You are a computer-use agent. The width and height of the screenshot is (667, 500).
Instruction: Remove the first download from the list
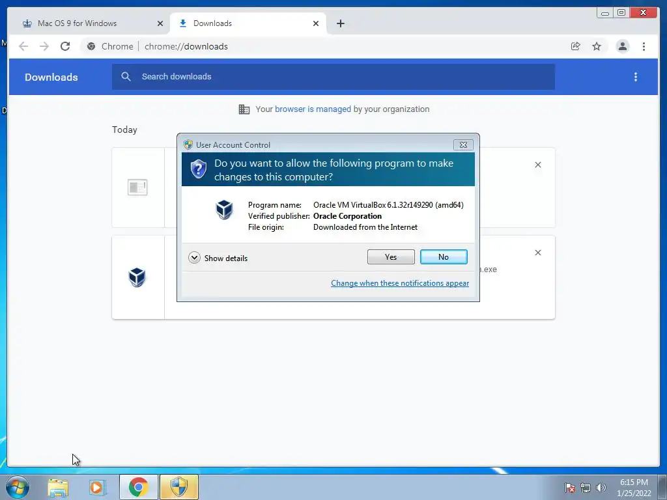pos(537,165)
